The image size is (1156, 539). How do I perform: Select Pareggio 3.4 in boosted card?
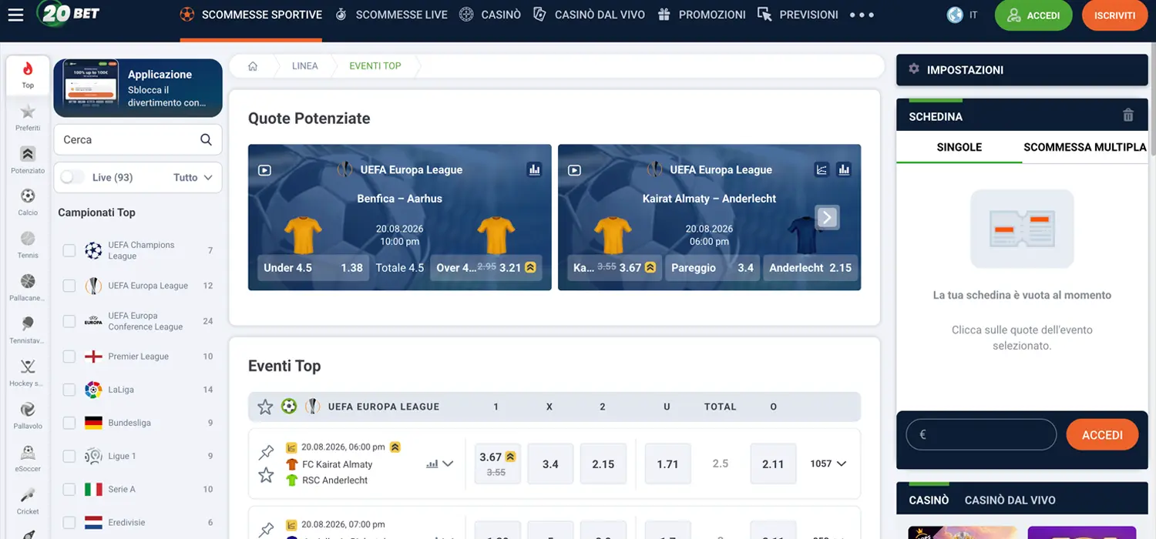click(x=712, y=268)
